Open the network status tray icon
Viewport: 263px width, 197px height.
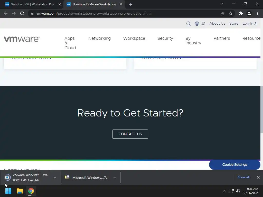tap(231, 191)
